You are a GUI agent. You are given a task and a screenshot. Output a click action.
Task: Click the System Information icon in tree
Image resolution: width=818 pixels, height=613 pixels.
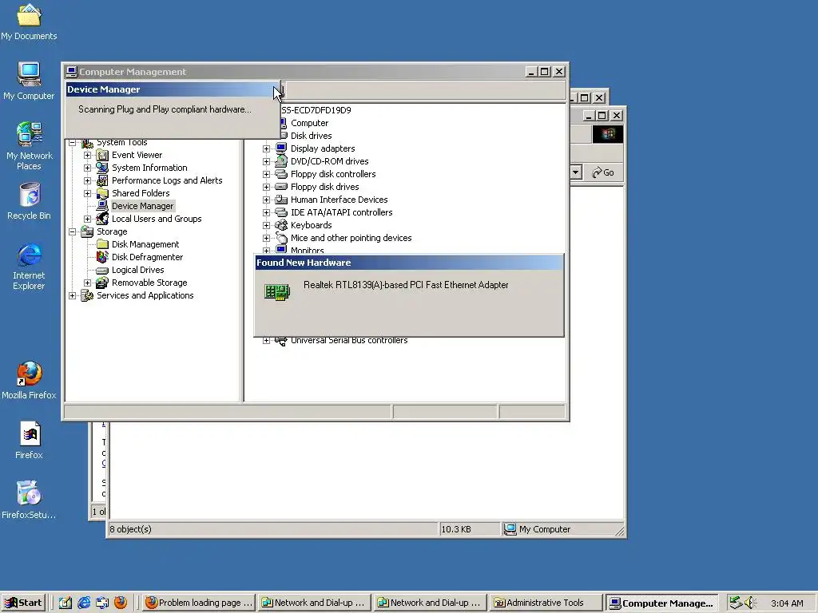tap(103, 168)
